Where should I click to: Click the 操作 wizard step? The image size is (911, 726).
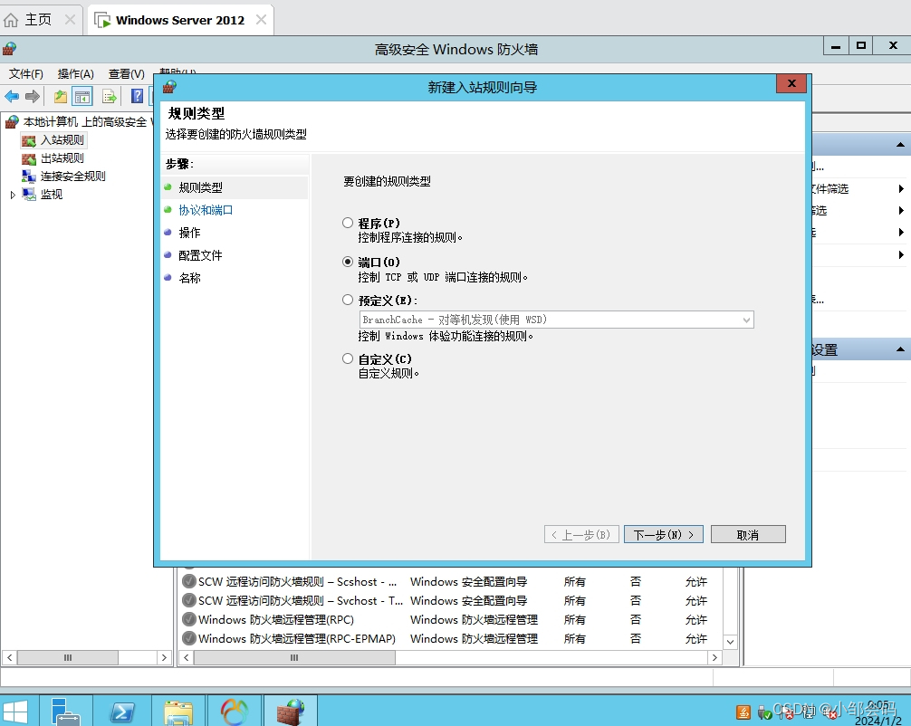(x=189, y=233)
